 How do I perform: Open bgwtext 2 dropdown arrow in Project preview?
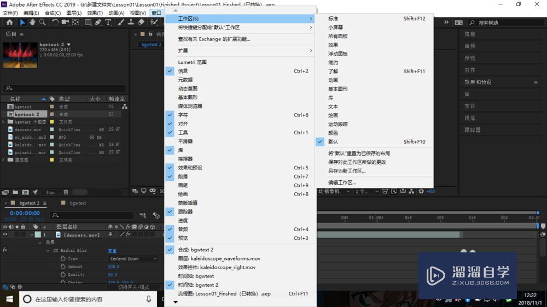(x=69, y=45)
